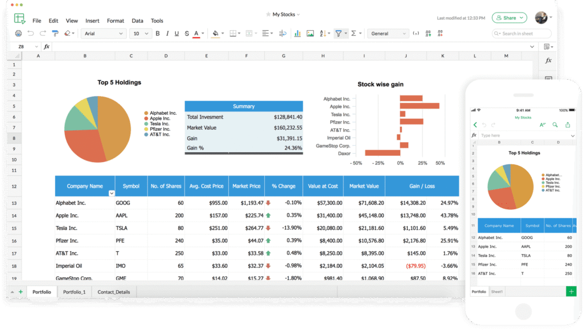Open the Data menu
This screenshot has width=583, height=331.
pyautogui.click(x=137, y=21)
